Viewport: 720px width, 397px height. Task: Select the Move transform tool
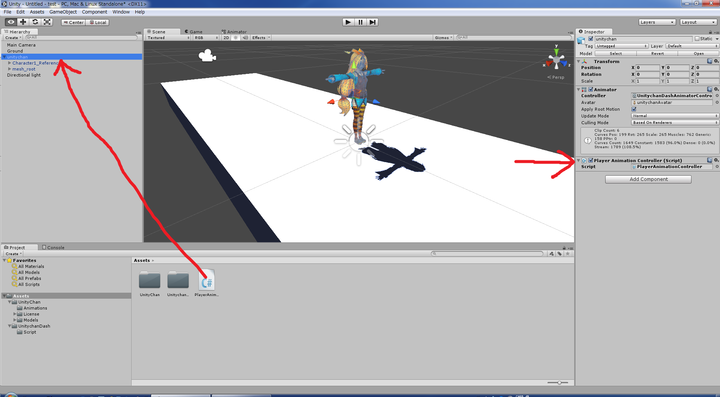tap(23, 22)
